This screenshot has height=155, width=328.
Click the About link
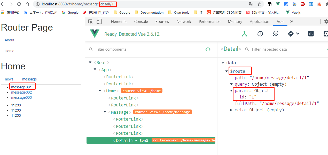click(9, 40)
